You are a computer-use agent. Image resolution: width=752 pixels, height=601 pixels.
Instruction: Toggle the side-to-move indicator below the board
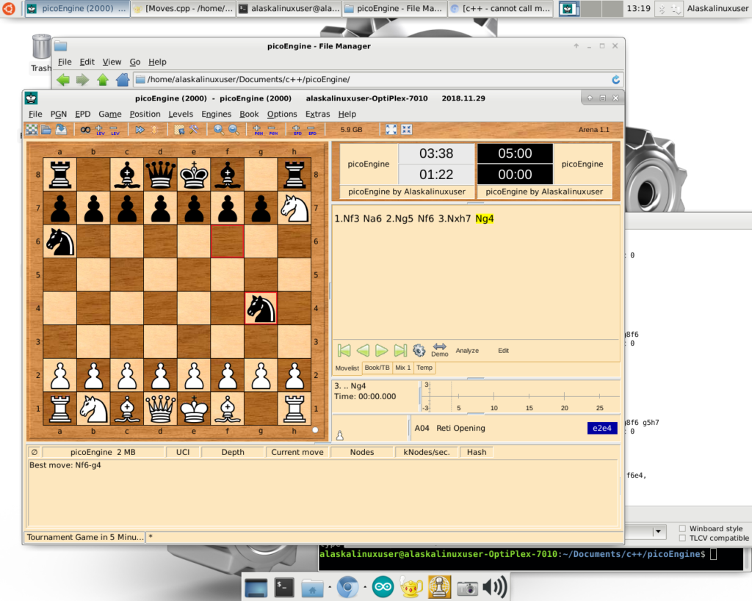[x=315, y=430]
